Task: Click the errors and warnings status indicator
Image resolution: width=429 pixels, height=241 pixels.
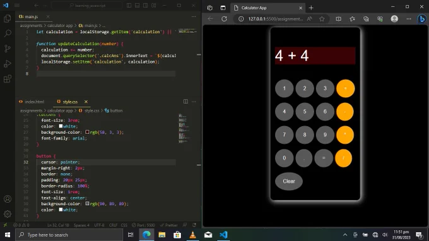Action: pyautogui.click(x=21, y=225)
